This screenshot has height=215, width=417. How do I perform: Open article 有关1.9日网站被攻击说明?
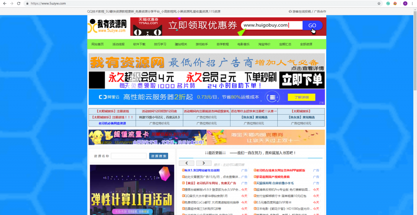click(202, 170)
